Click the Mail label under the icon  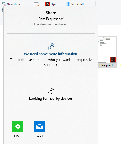pyautogui.click(x=40, y=136)
